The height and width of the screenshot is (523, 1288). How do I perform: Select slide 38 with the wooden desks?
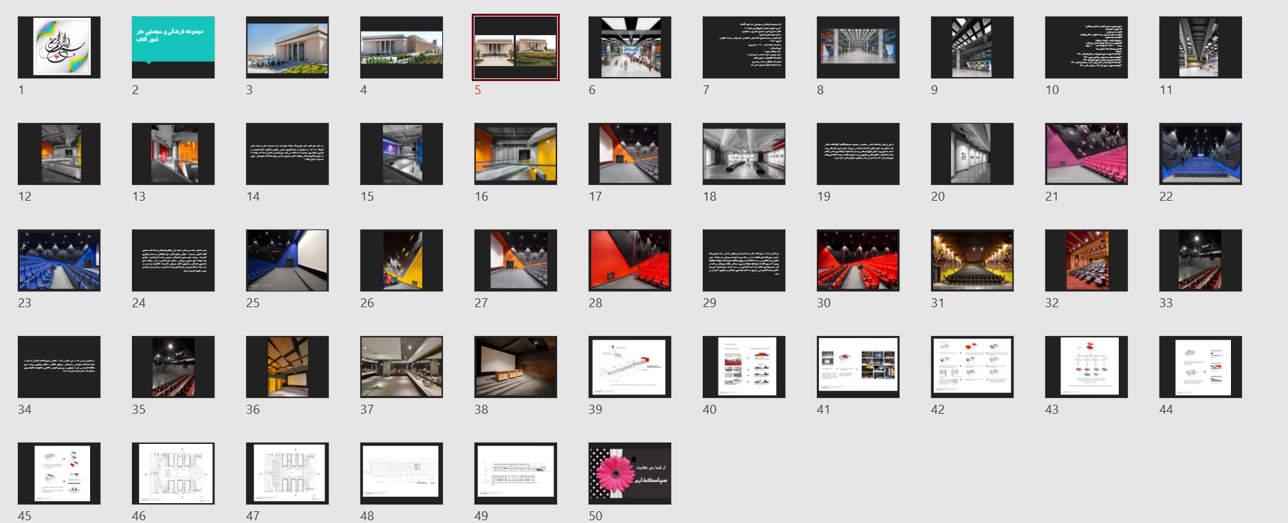click(x=516, y=367)
